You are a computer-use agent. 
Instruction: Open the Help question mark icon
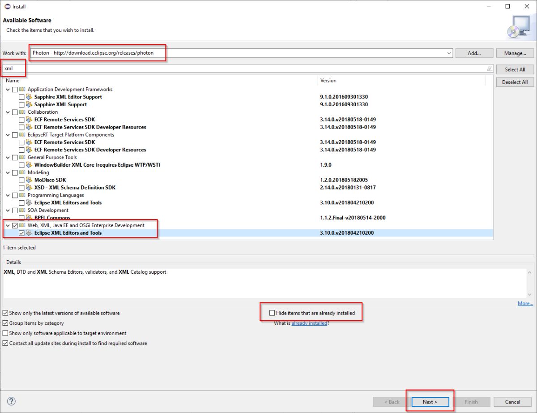point(12,401)
